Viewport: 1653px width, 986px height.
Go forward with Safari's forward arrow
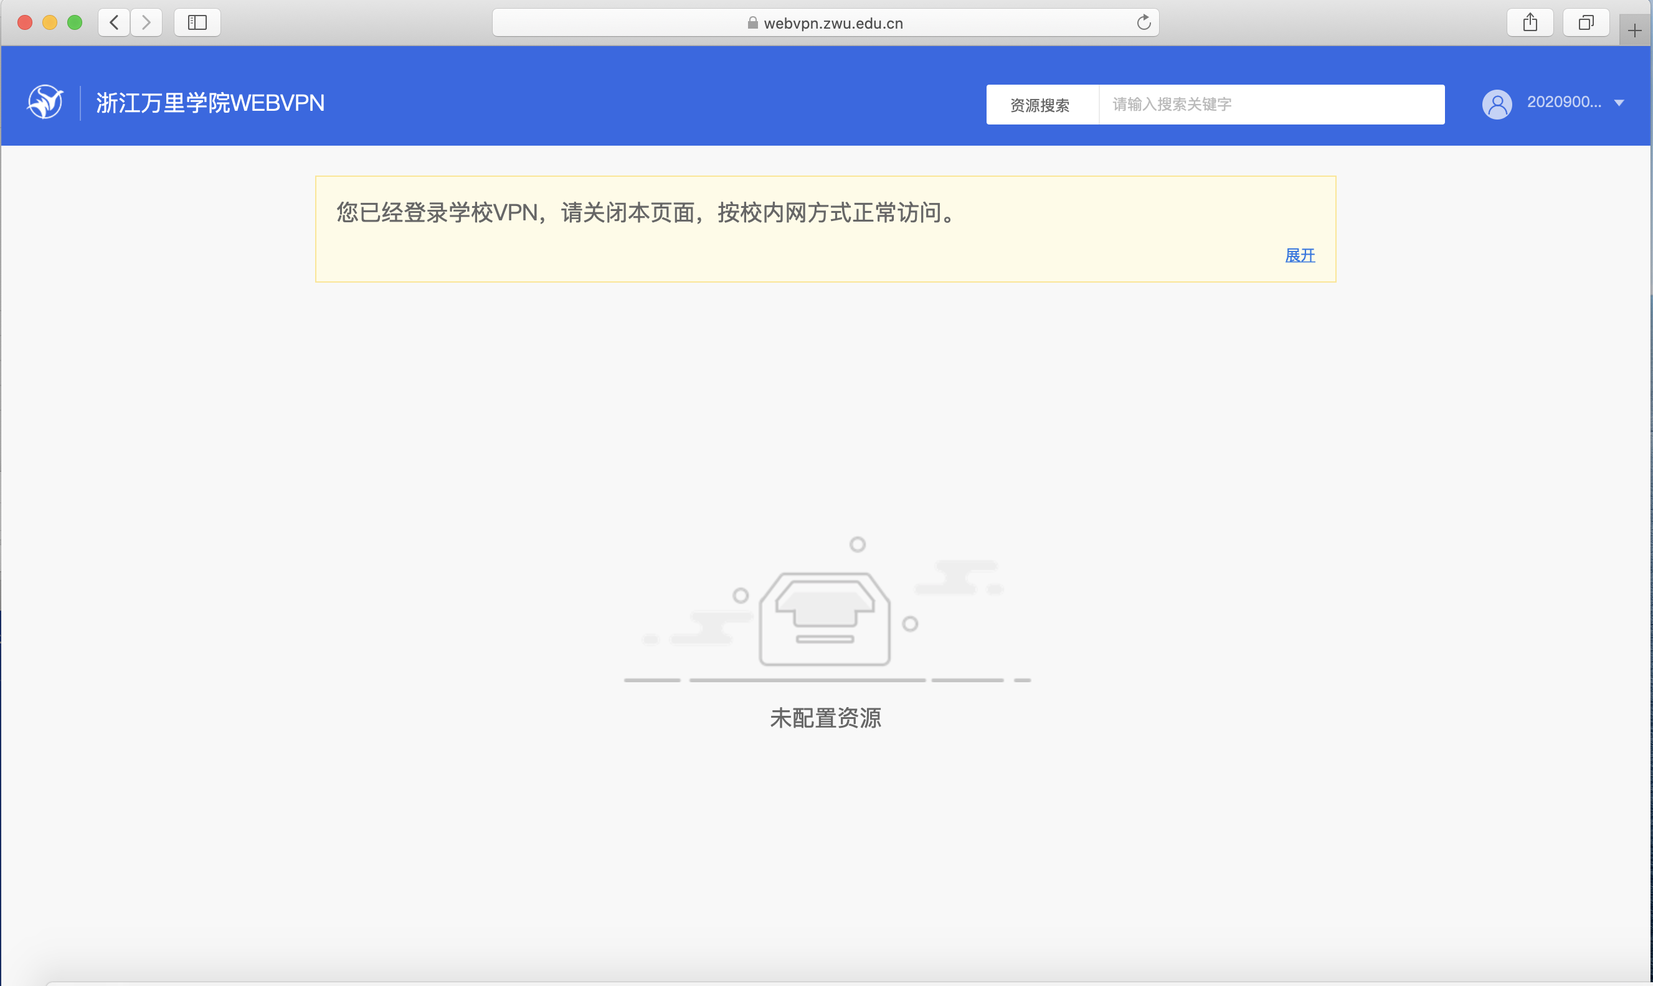(146, 22)
